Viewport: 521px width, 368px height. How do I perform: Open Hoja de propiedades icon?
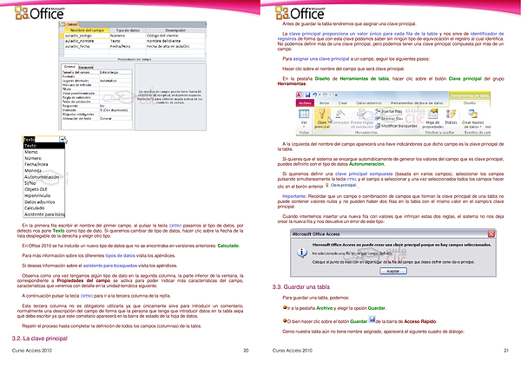[432, 114]
